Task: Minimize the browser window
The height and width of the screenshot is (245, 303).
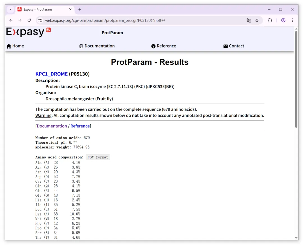Action: click(x=269, y=9)
